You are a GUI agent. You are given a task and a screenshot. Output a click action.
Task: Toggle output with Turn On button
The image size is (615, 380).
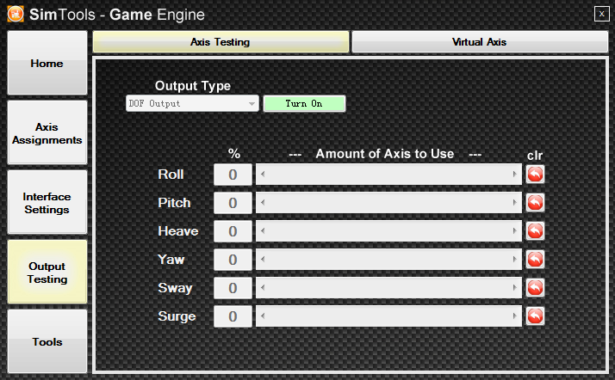[x=304, y=104]
